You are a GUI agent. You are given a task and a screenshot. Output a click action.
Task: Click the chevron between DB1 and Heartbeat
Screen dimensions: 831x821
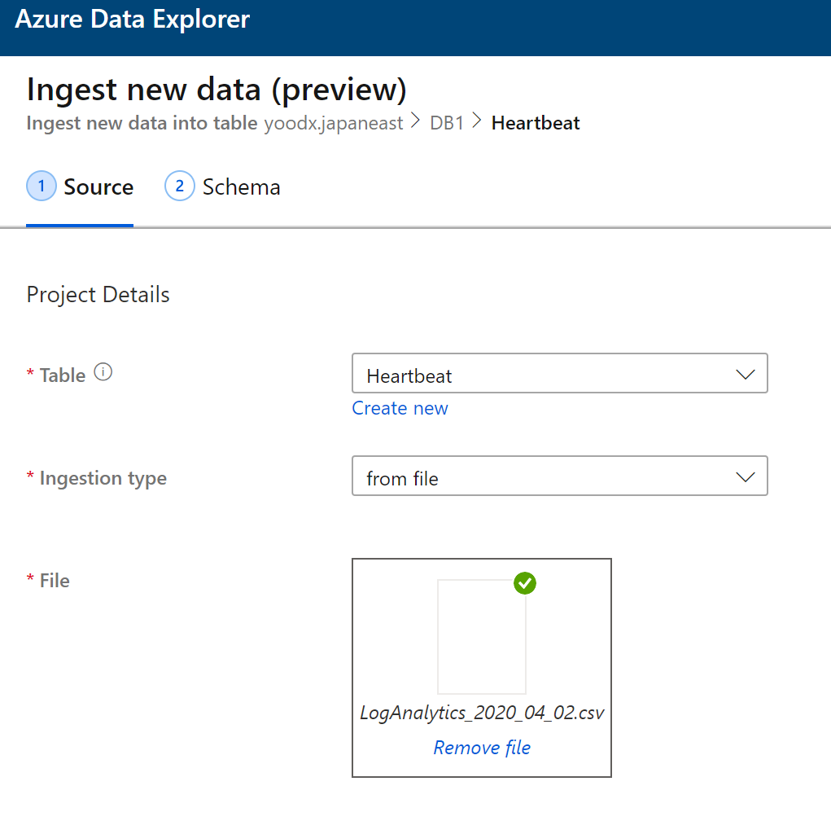click(x=477, y=121)
